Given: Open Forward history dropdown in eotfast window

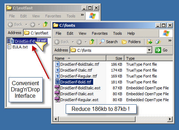Looking at the screenshot, I should click(x=39, y=24).
